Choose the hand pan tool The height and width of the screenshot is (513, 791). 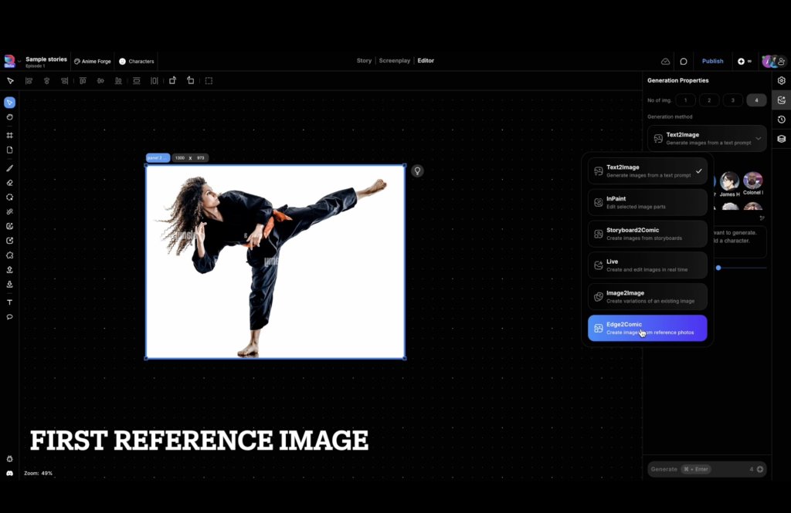(10, 117)
